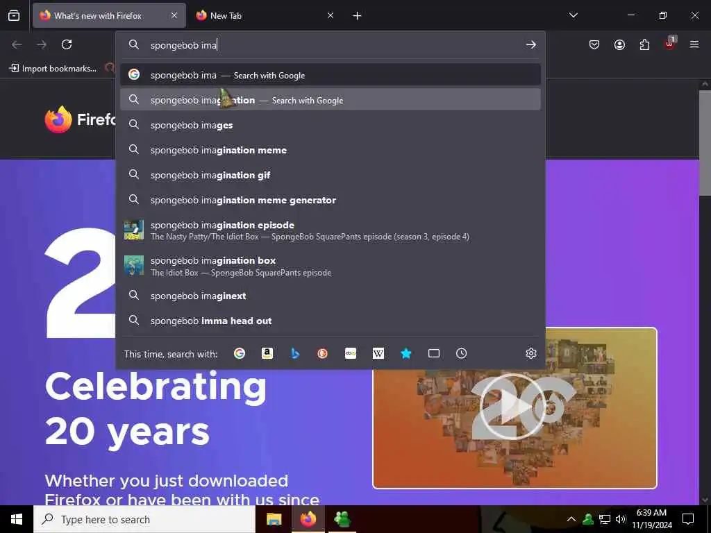Open the green people app in taskbar
This screenshot has width=711, height=533.
(342, 519)
